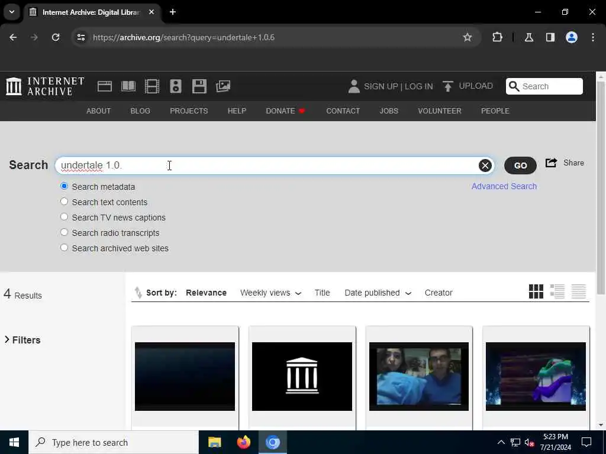
Task: Open the Chrome Labs flask icon
Action: (x=528, y=37)
